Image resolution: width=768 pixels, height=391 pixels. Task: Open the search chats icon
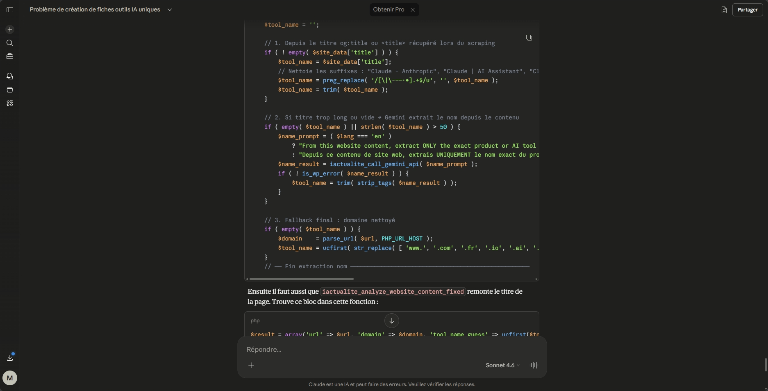point(10,43)
